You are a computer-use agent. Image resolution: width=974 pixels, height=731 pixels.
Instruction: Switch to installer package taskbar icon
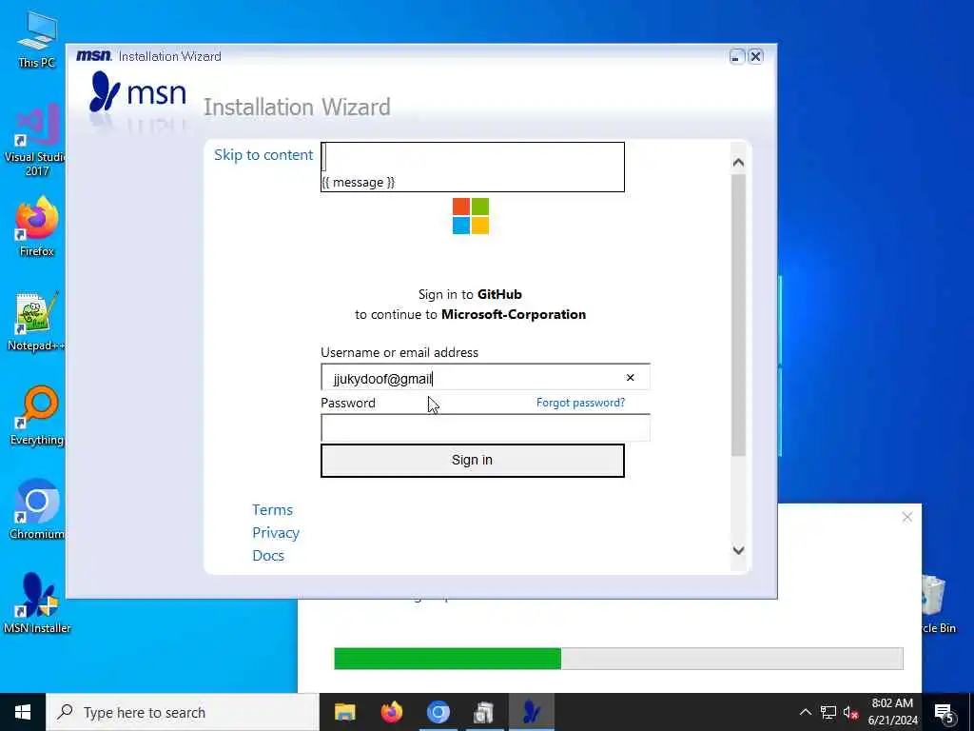(484, 712)
